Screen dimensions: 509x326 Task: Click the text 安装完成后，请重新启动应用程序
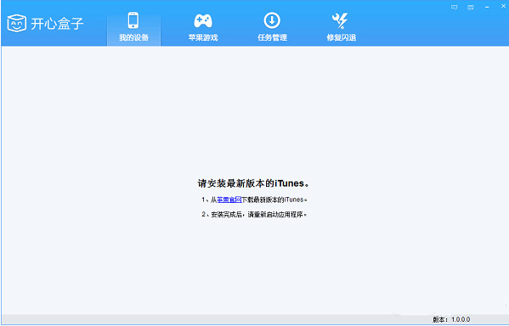click(257, 215)
